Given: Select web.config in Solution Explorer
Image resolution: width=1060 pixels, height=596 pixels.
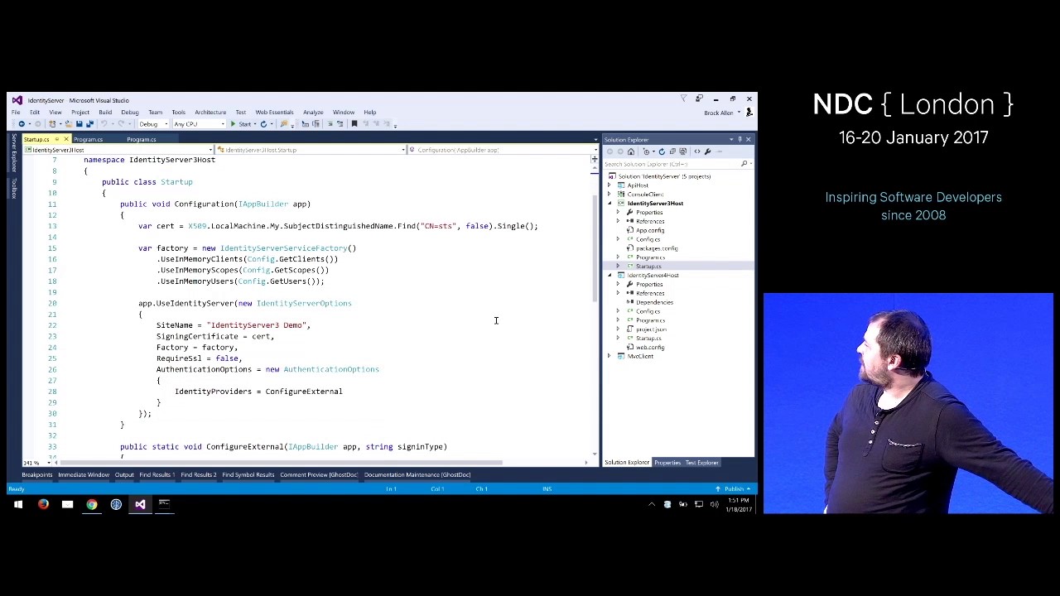Looking at the screenshot, I should 650,348.
